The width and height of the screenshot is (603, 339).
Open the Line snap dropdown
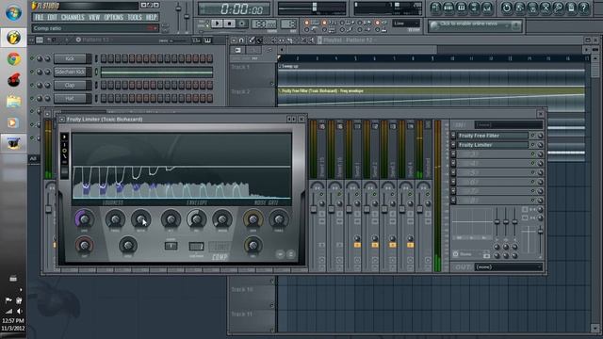(406, 24)
